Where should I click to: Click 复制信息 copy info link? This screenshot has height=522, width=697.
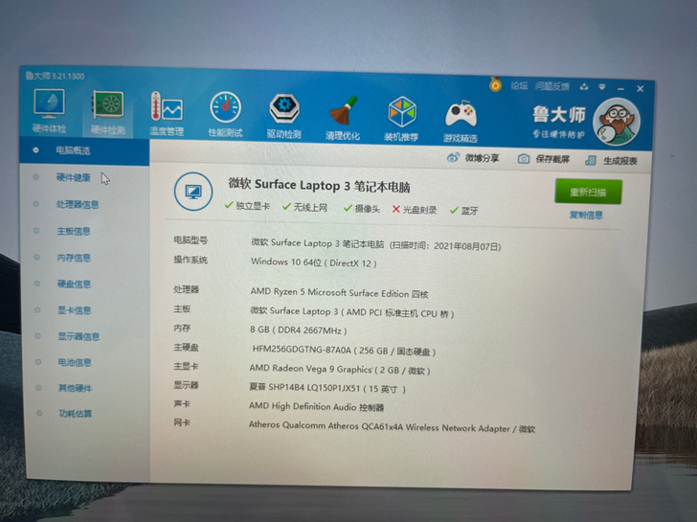pos(586,216)
